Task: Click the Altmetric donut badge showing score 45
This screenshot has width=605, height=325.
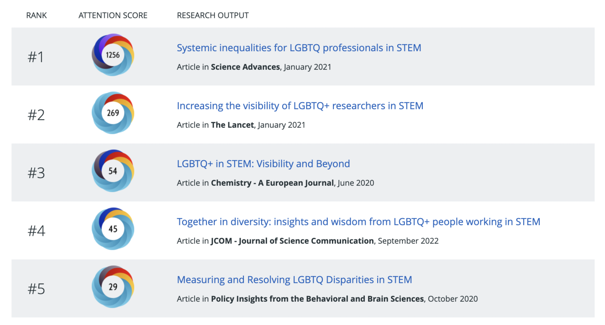Action: tap(113, 229)
